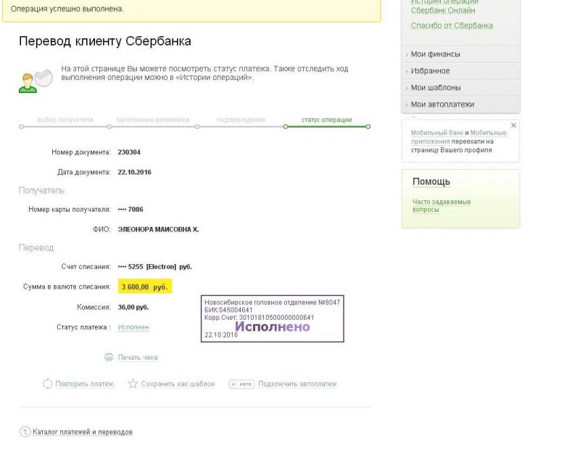Close the Мобильный банк notice box
580x457 pixels.
[513, 125]
